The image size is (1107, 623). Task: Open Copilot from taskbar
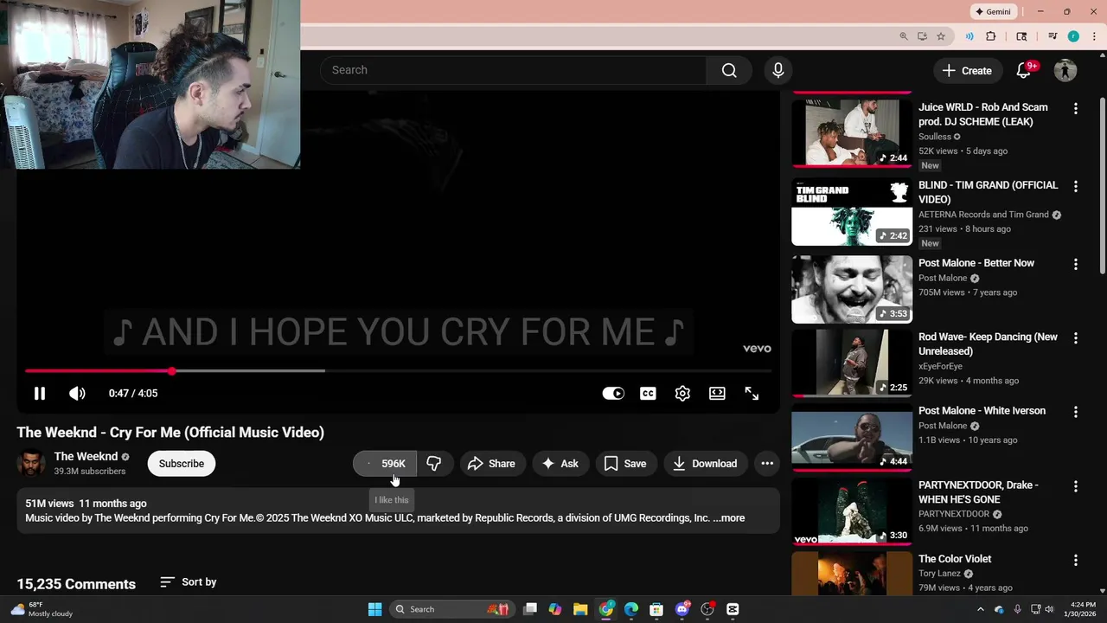tap(555, 609)
